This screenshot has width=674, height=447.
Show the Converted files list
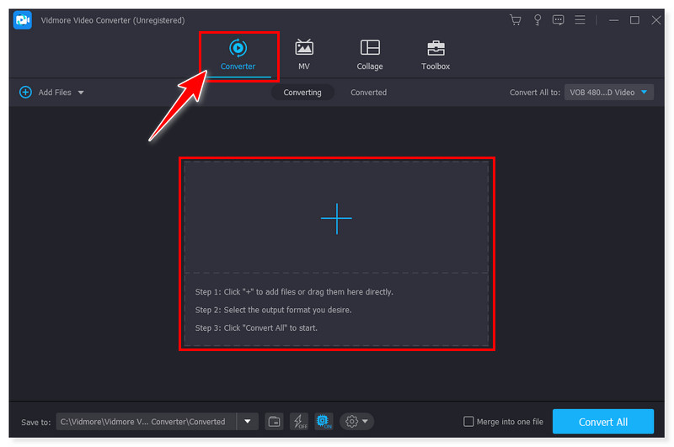click(x=368, y=93)
